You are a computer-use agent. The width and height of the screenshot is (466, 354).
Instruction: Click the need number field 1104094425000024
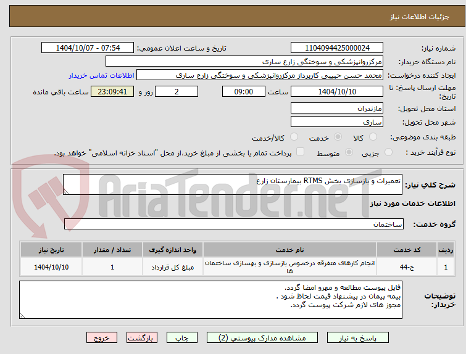point(337,48)
